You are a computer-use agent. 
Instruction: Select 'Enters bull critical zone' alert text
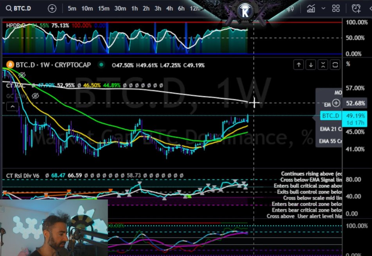308,186
